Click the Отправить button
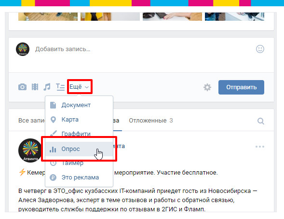 coord(241,87)
